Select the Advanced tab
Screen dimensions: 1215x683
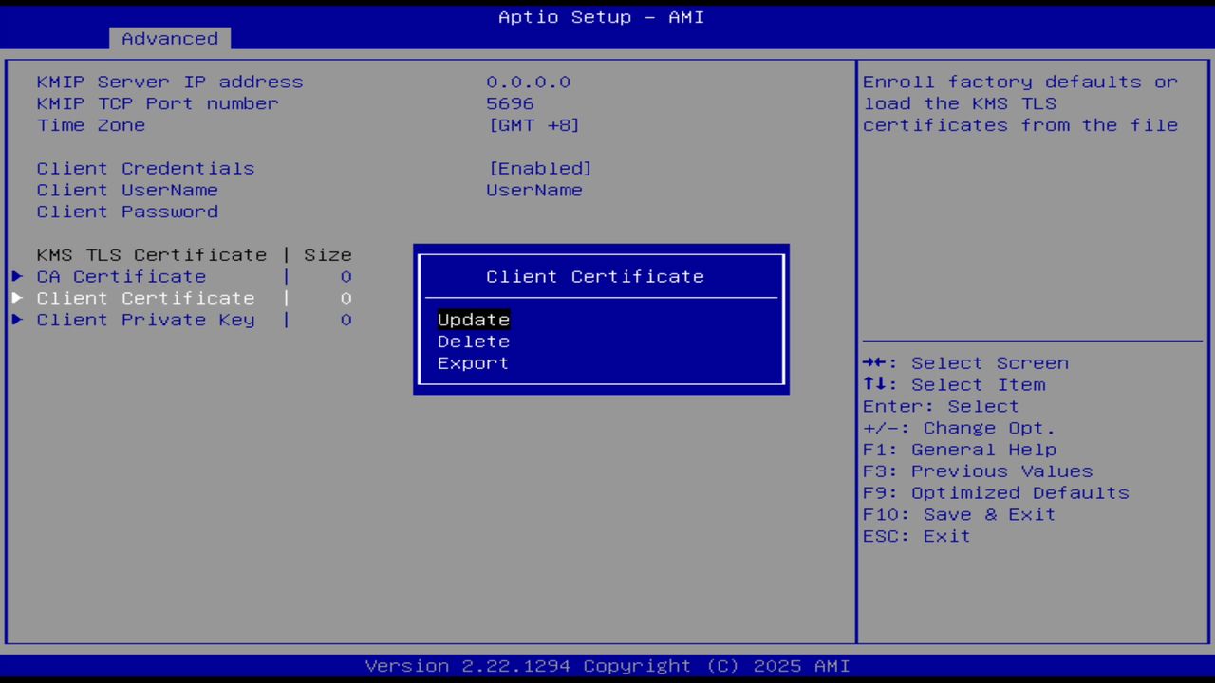coord(170,38)
